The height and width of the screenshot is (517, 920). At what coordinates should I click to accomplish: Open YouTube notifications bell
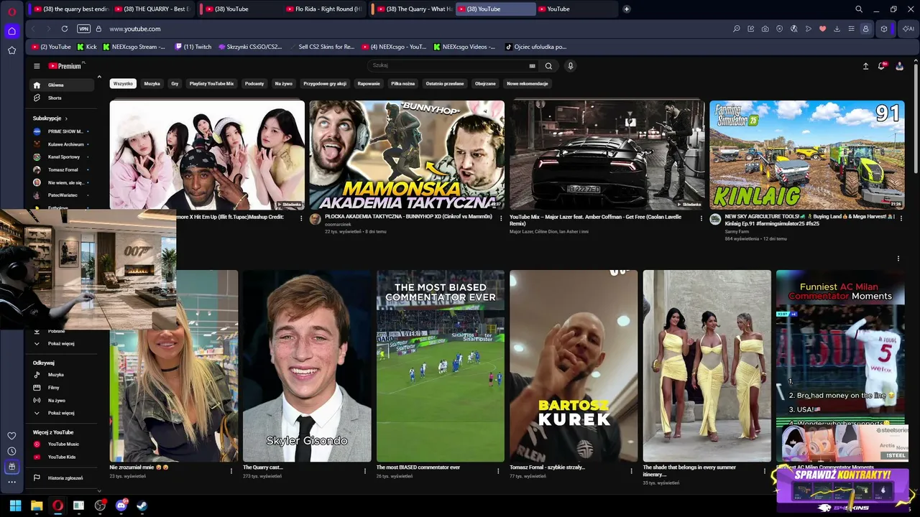[882, 66]
